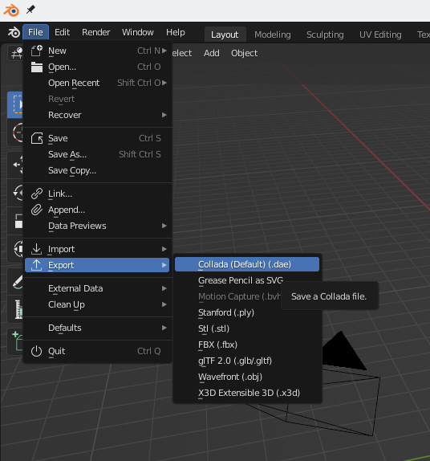This screenshot has height=461, width=430.
Task: Choose Save Copy... from the File menu
Action: 97,170
